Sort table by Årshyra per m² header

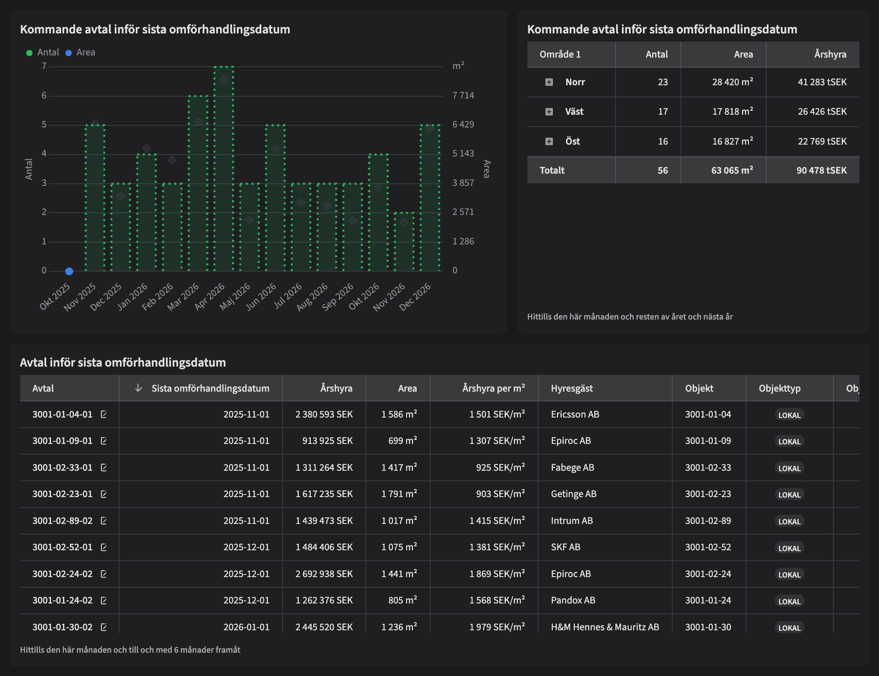point(493,388)
